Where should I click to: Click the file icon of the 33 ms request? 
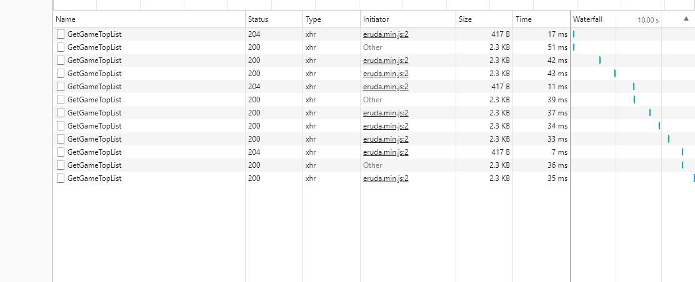[61, 139]
